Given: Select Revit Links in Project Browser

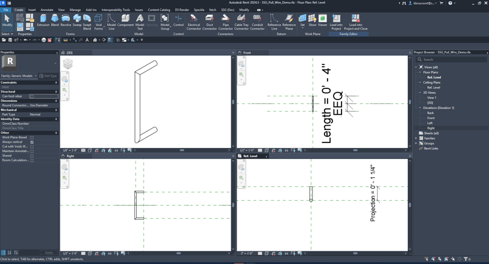Looking at the screenshot, I should pos(431,149).
